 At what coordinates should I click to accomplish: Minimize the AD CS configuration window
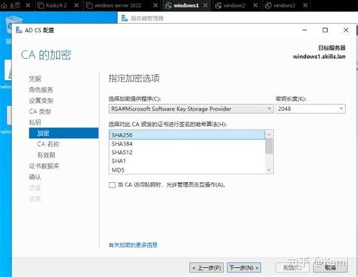click(x=304, y=30)
